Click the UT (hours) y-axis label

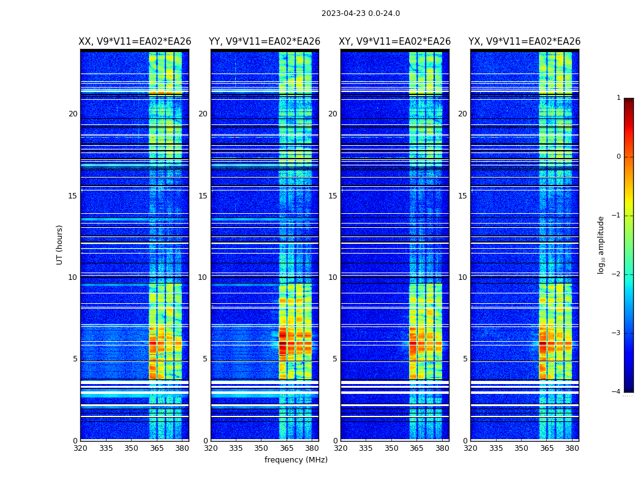pyautogui.click(x=59, y=245)
